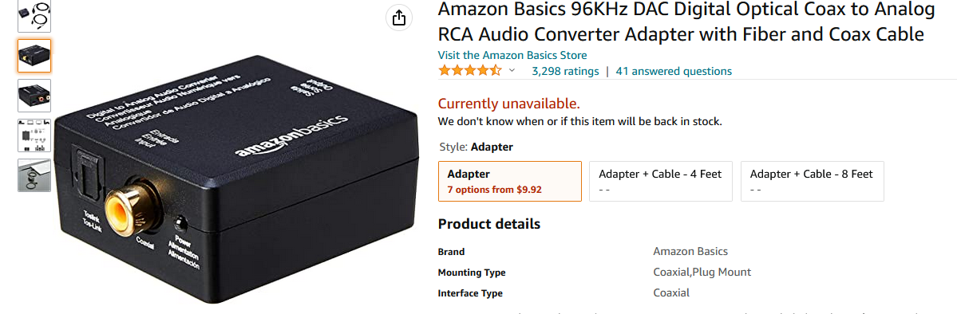The image size is (957, 314).
Task: Click the Currently unavailable status text
Action: pyautogui.click(x=509, y=103)
